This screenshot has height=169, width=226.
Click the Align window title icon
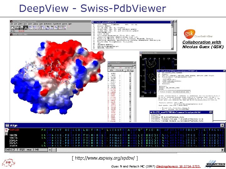point(7,125)
